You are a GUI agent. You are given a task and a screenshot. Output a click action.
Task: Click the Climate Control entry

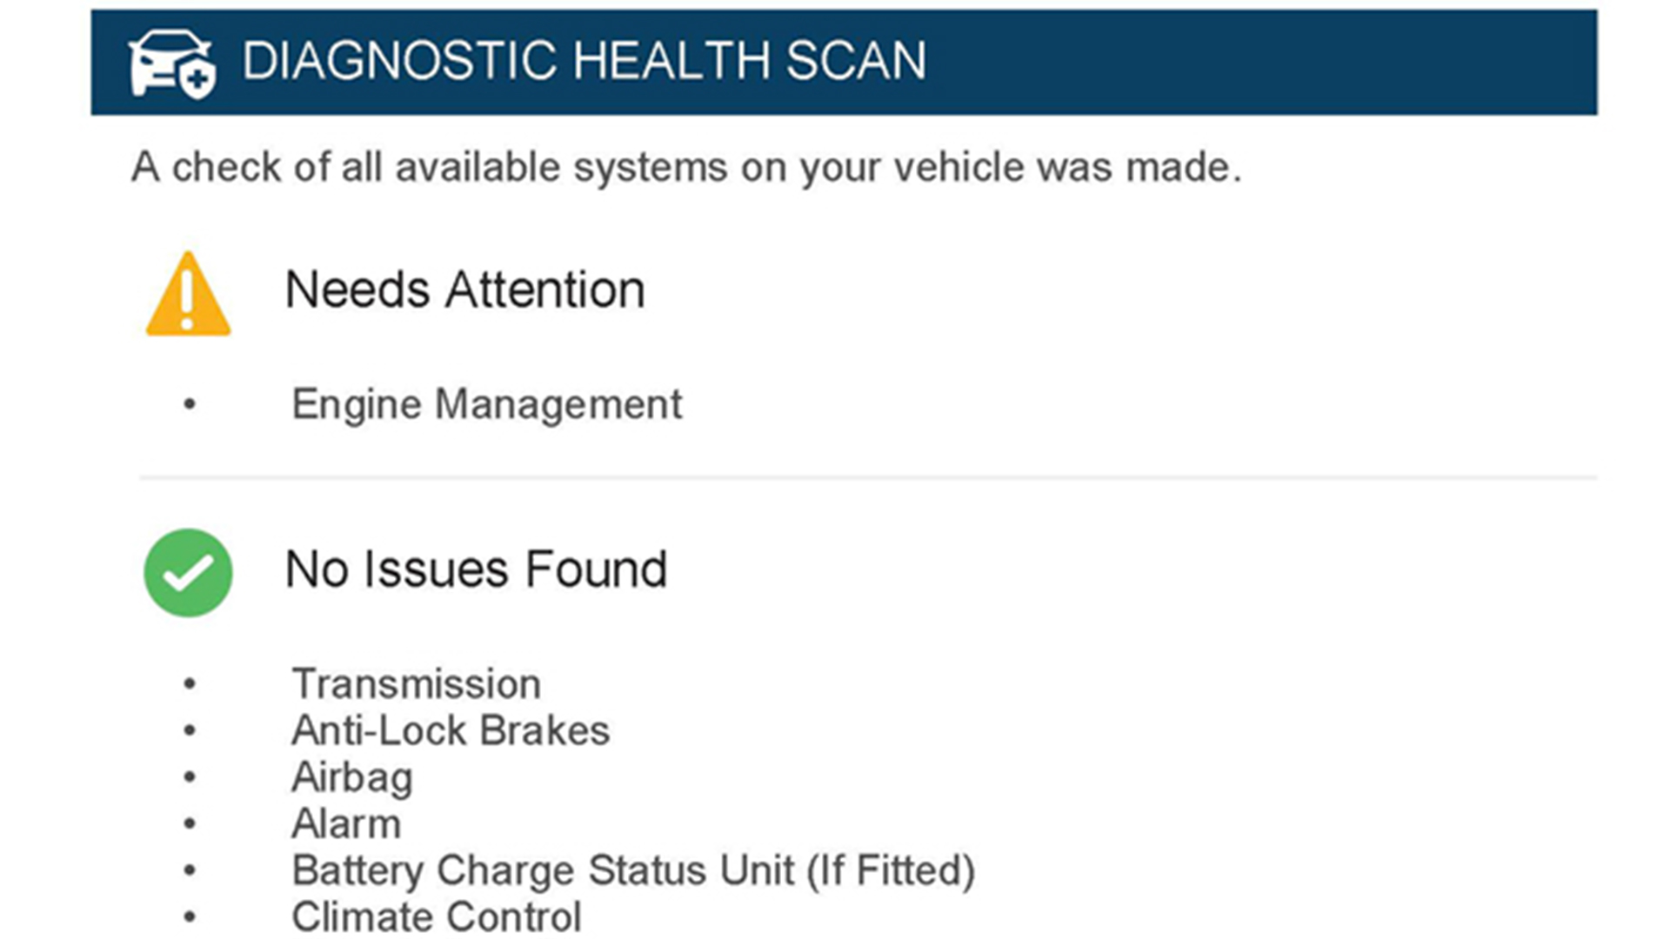pos(436,916)
